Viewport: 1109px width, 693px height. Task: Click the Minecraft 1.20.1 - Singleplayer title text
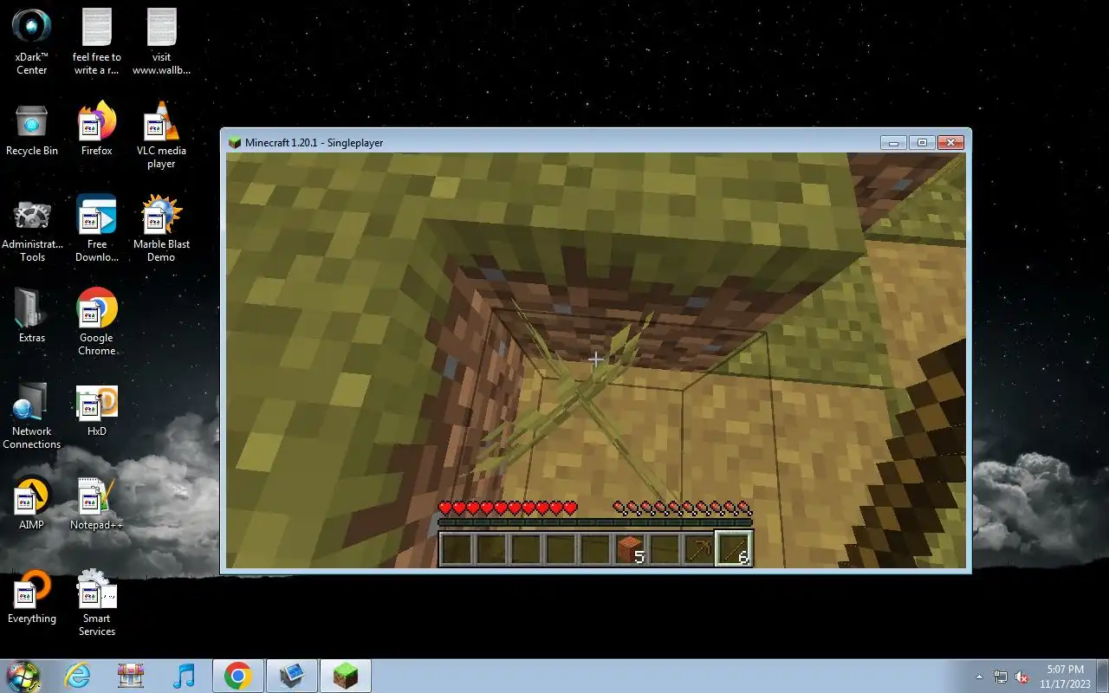pyautogui.click(x=314, y=143)
